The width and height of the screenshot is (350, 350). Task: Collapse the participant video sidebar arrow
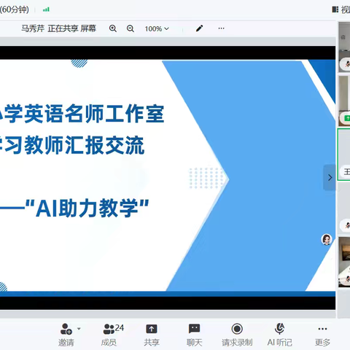[x=330, y=178]
